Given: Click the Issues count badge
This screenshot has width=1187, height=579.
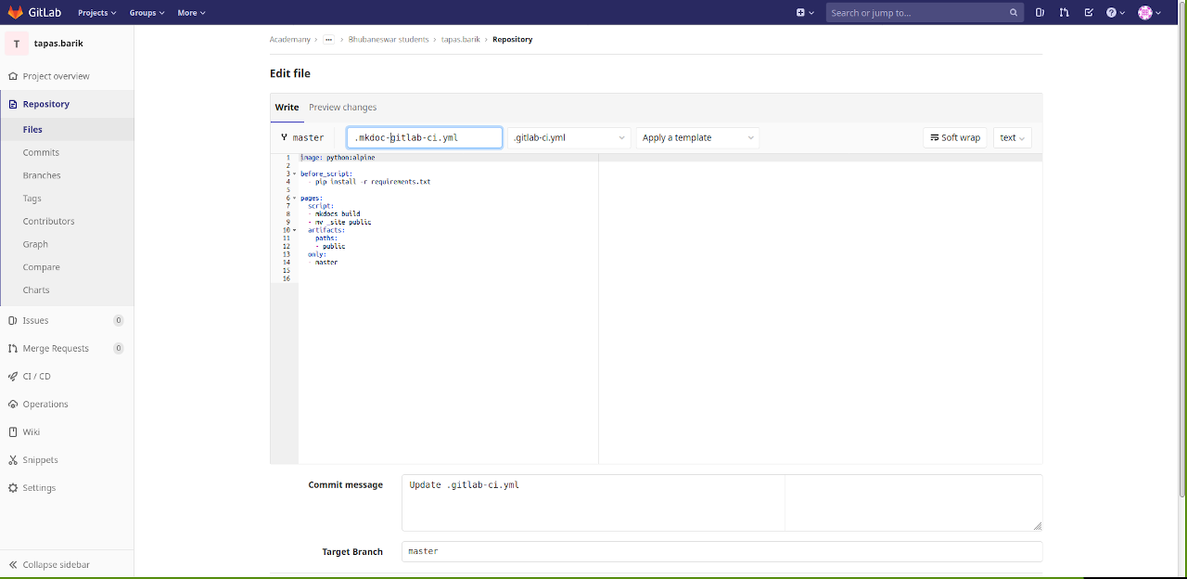Looking at the screenshot, I should coord(118,320).
